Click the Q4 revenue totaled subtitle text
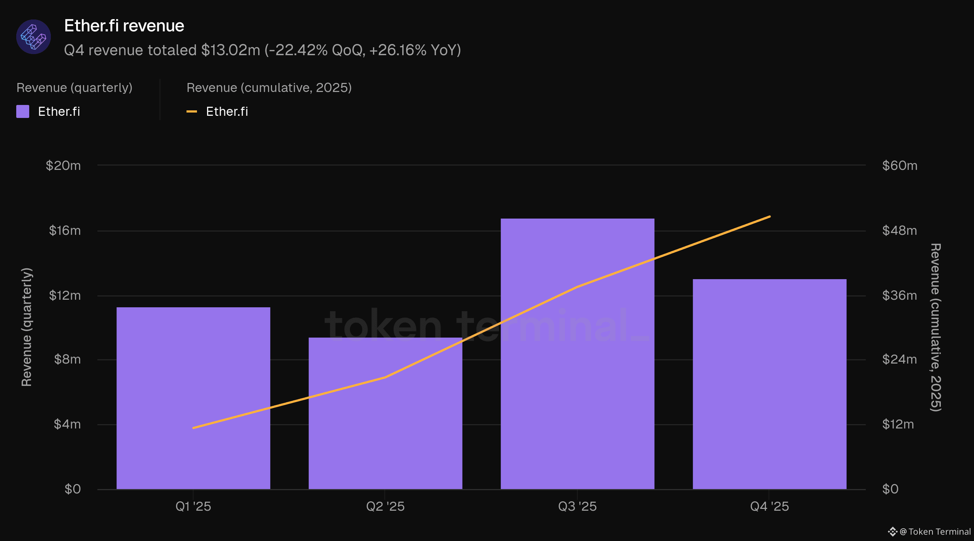The width and height of the screenshot is (974, 541). coord(262,50)
